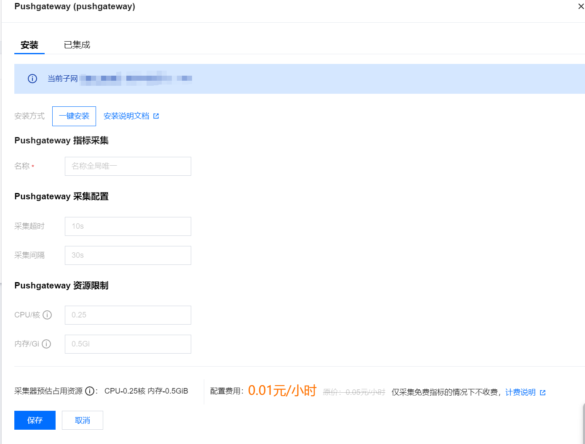The height and width of the screenshot is (444, 585).
Task: Click the CPU-0.25核 内存-0.5GiB resource text
Action: (146, 391)
